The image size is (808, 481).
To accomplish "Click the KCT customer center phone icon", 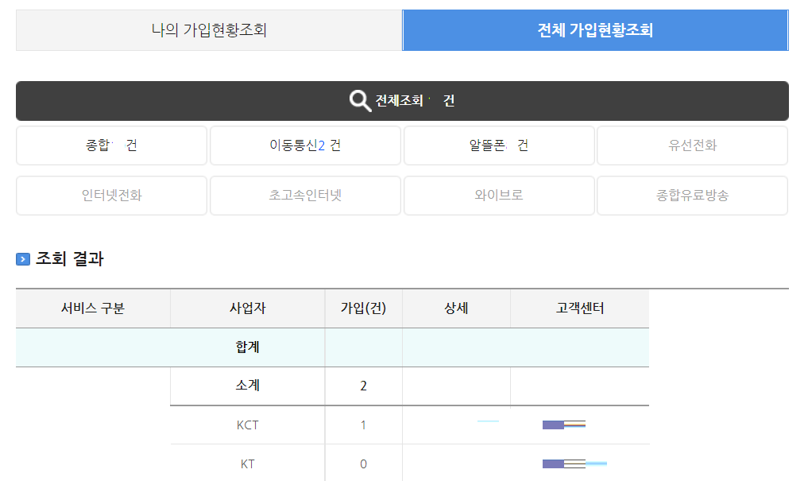I will (x=564, y=425).
